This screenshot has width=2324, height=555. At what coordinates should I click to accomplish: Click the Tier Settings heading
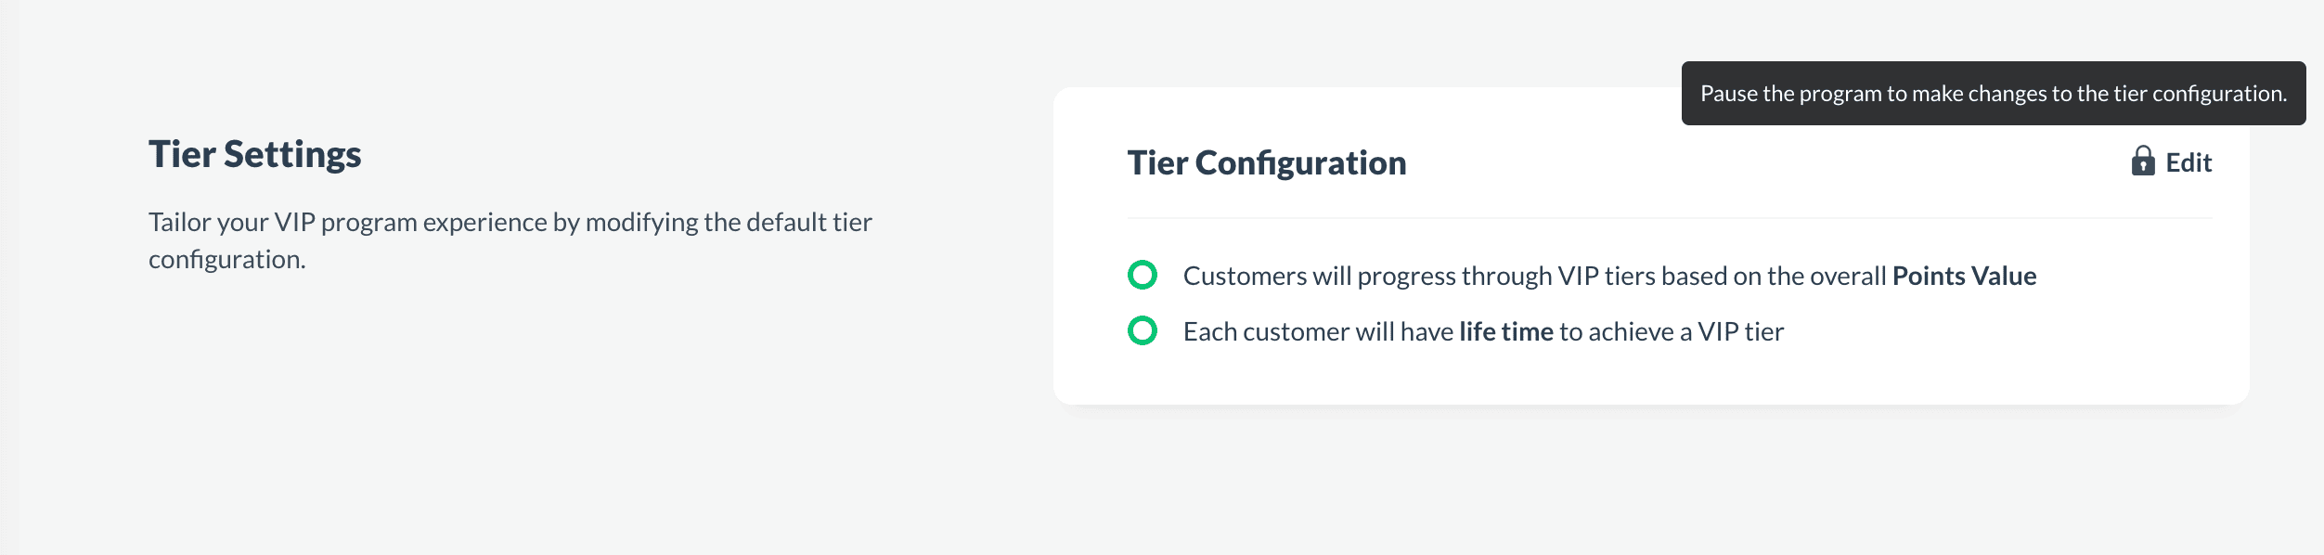(254, 154)
